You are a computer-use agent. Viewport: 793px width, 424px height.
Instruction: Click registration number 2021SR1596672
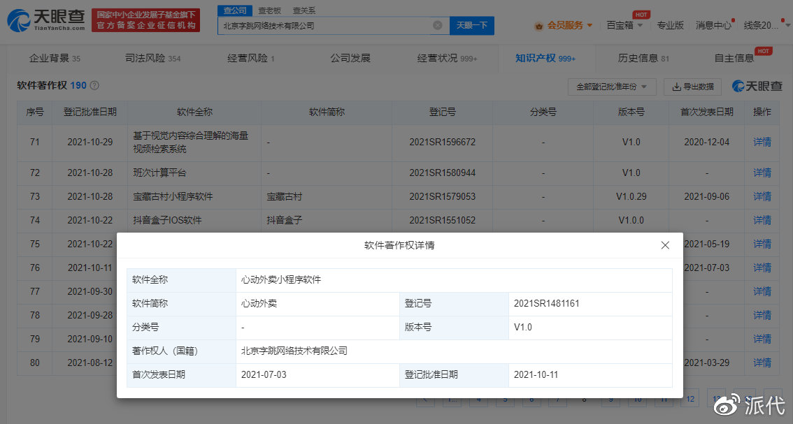click(x=443, y=142)
